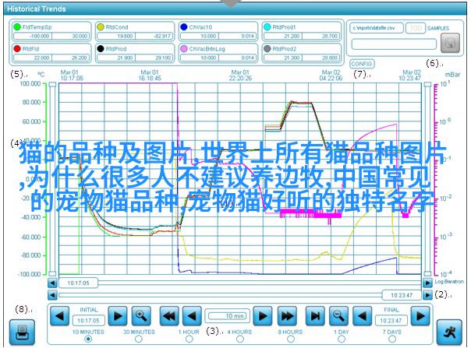Select the 30 MINUTES radio button
Viewport: 471px width, 348px height.
pyautogui.click(x=139, y=339)
